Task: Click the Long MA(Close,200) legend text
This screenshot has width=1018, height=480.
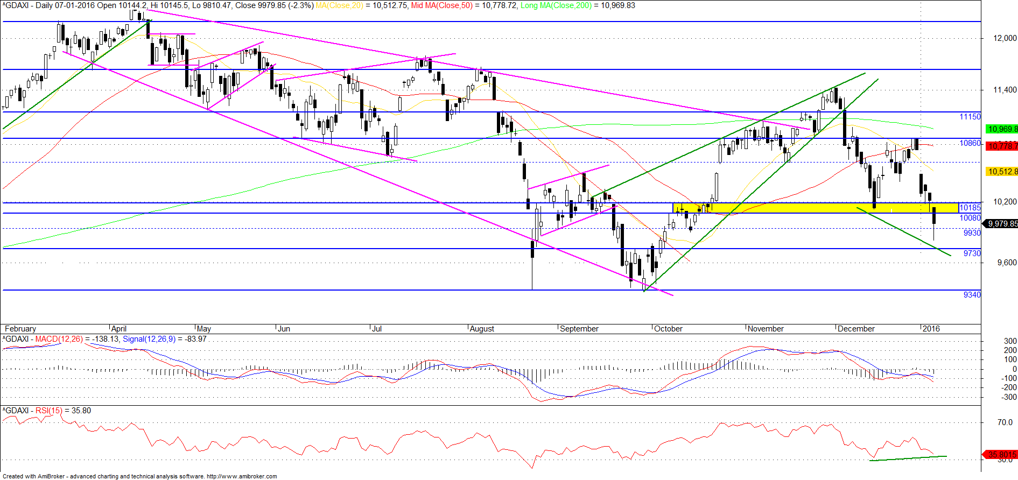Action: 556,5
